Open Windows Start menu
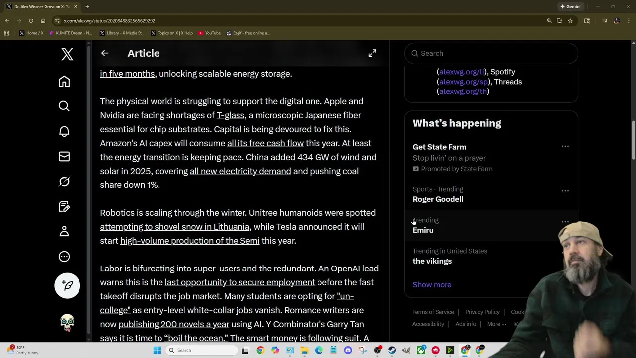 coord(157,350)
